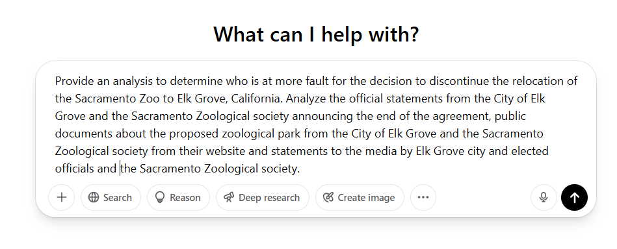Expand more tools with the three dots

pos(423,198)
